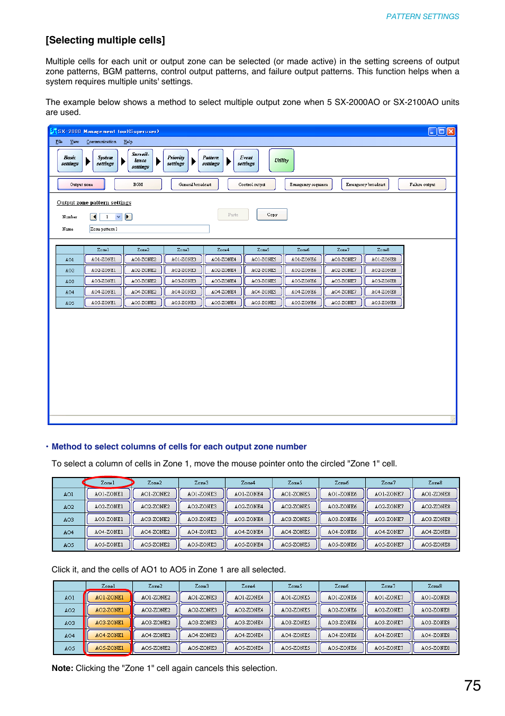The image size is (505, 716).
Task: Click Zone1 header above highlighted column, bottom table
Action: pos(109,586)
